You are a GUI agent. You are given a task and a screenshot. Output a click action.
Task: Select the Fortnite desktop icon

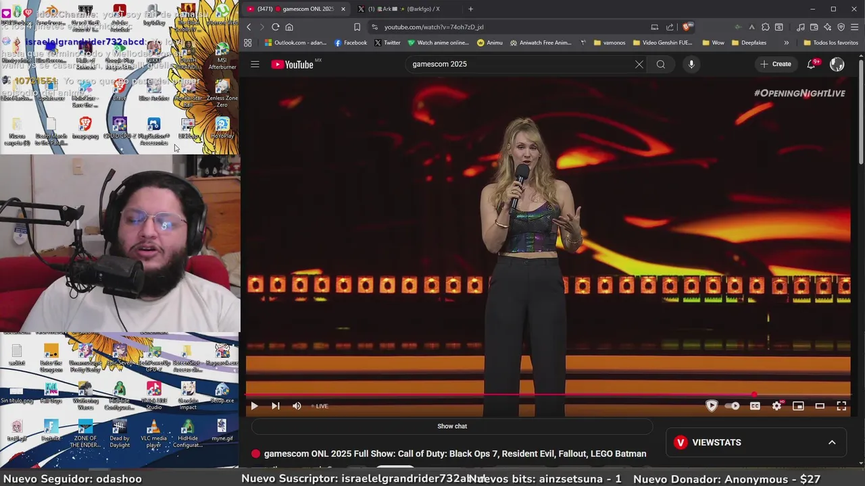[51, 431]
